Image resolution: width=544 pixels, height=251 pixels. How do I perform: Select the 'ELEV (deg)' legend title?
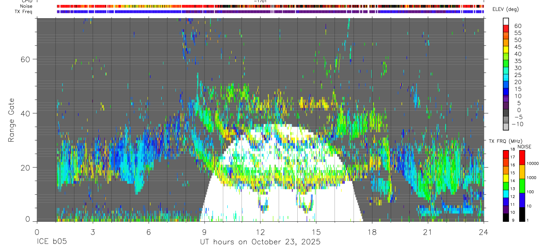tap(505, 9)
